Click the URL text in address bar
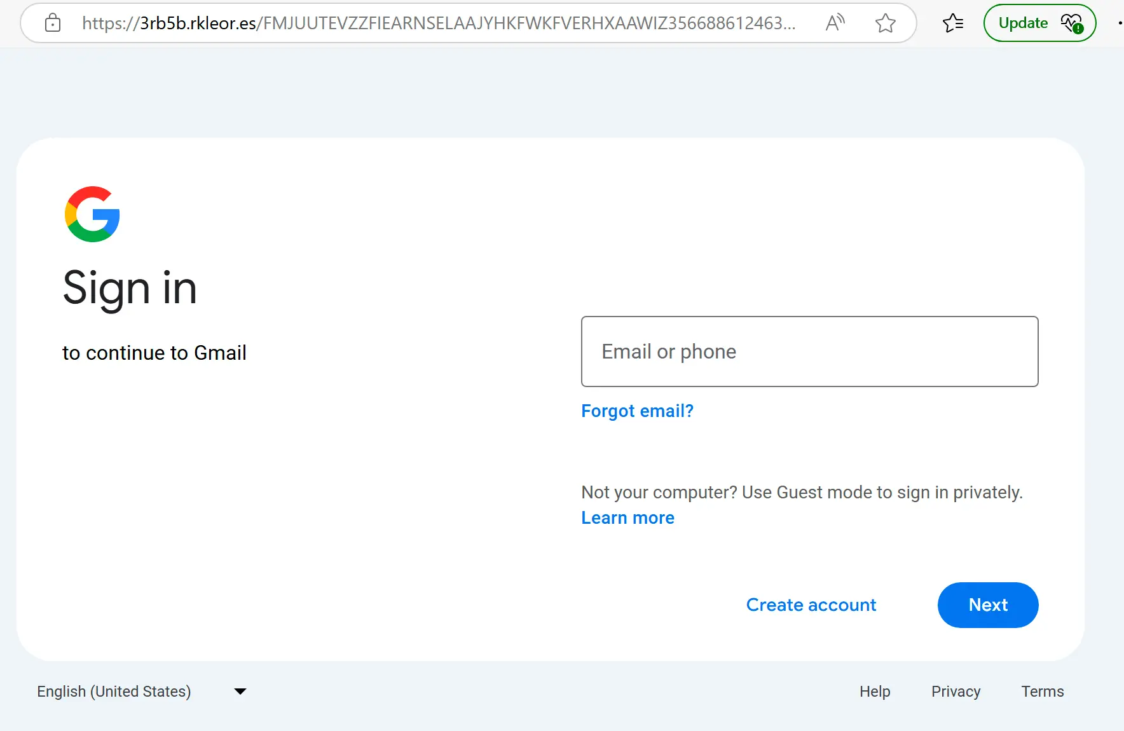This screenshot has height=731, width=1124. pyautogui.click(x=439, y=24)
